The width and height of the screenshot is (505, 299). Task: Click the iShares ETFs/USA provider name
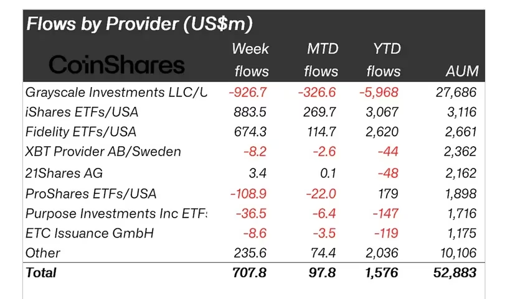(82, 112)
